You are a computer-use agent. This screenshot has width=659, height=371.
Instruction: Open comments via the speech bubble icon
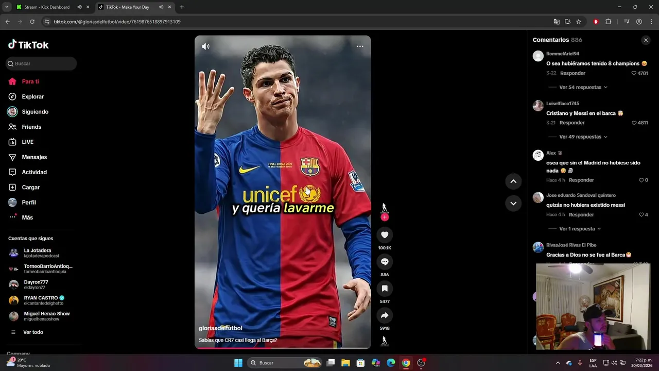coord(385,262)
